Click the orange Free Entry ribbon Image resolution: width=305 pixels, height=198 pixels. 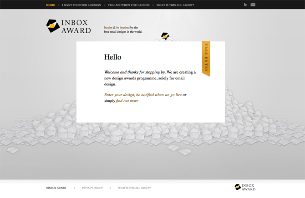click(x=206, y=59)
